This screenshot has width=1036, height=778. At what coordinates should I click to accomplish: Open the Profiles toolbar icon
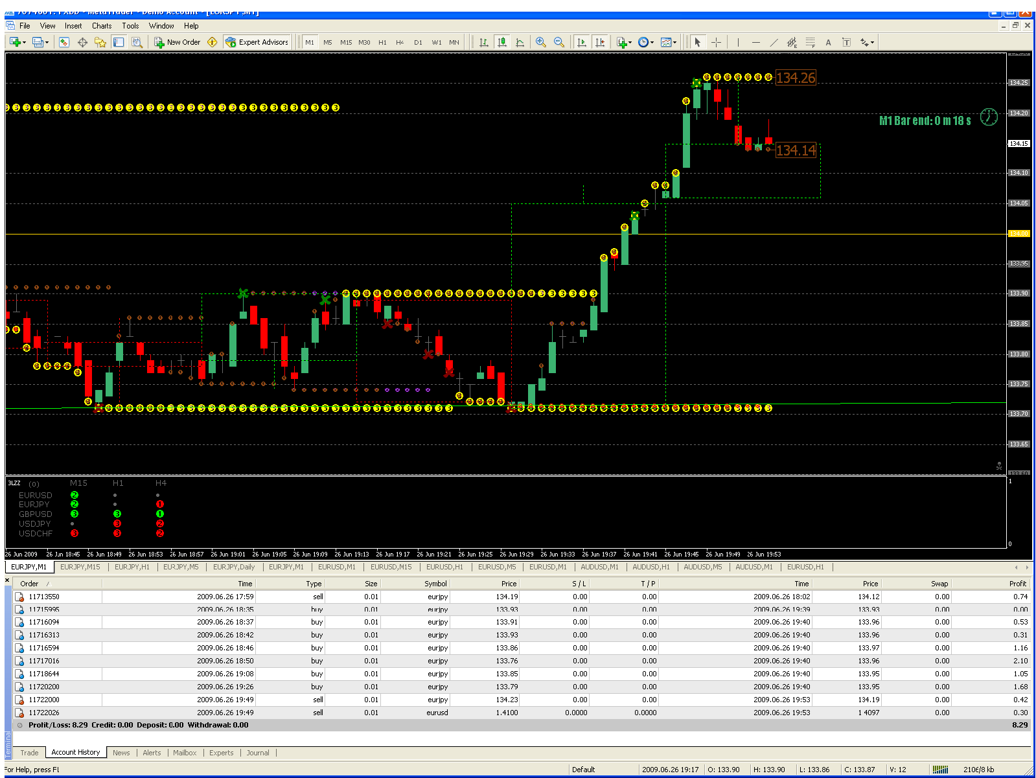point(38,42)
